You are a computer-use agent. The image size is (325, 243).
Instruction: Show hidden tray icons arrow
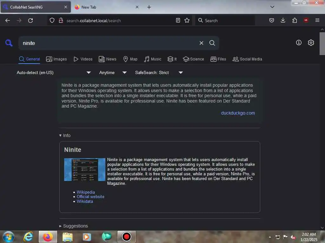[x=270, y=237]
